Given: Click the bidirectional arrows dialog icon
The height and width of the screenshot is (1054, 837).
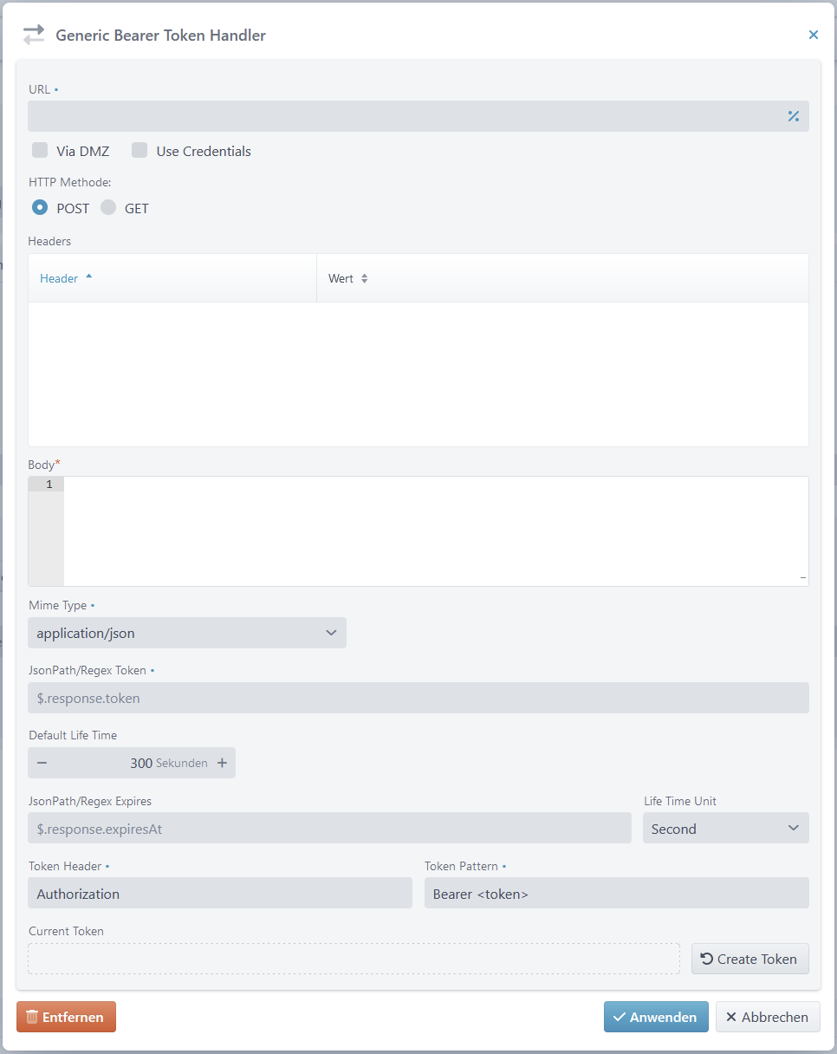Looking at the screenshot, I should pos(33,35).
